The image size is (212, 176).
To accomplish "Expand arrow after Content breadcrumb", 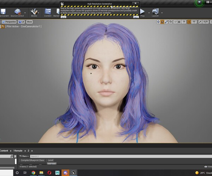I will point(11,151).
